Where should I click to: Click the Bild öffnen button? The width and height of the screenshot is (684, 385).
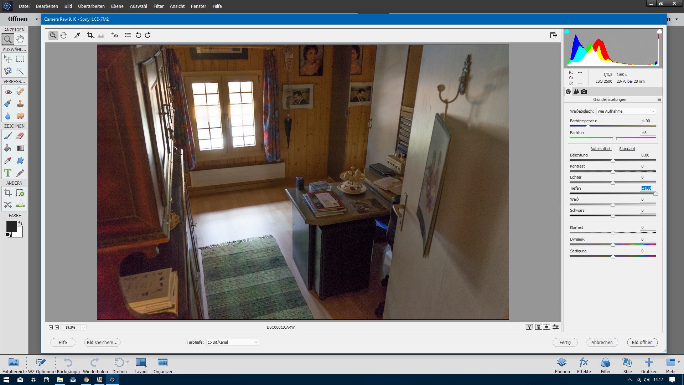click(642, 342)
